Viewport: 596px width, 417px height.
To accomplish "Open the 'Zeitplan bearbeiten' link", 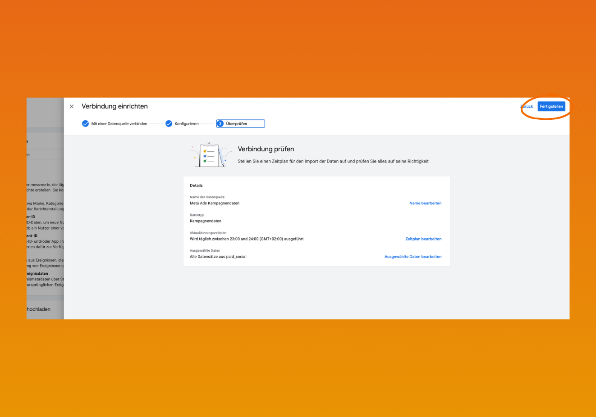I will click(423, 239).
